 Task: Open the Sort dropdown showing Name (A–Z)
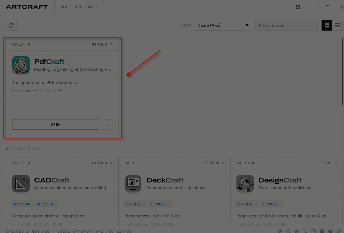[x=223, y=26]
